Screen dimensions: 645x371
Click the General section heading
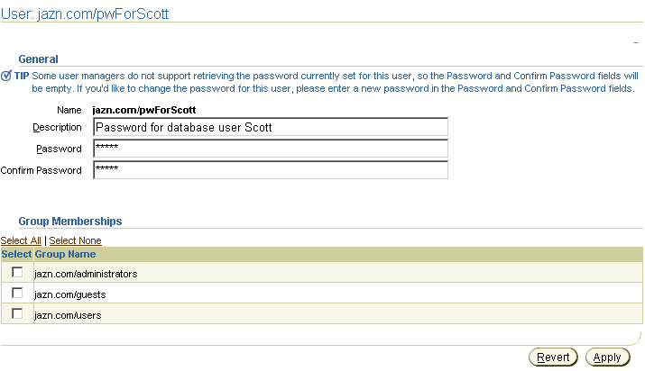coord(38,59)
